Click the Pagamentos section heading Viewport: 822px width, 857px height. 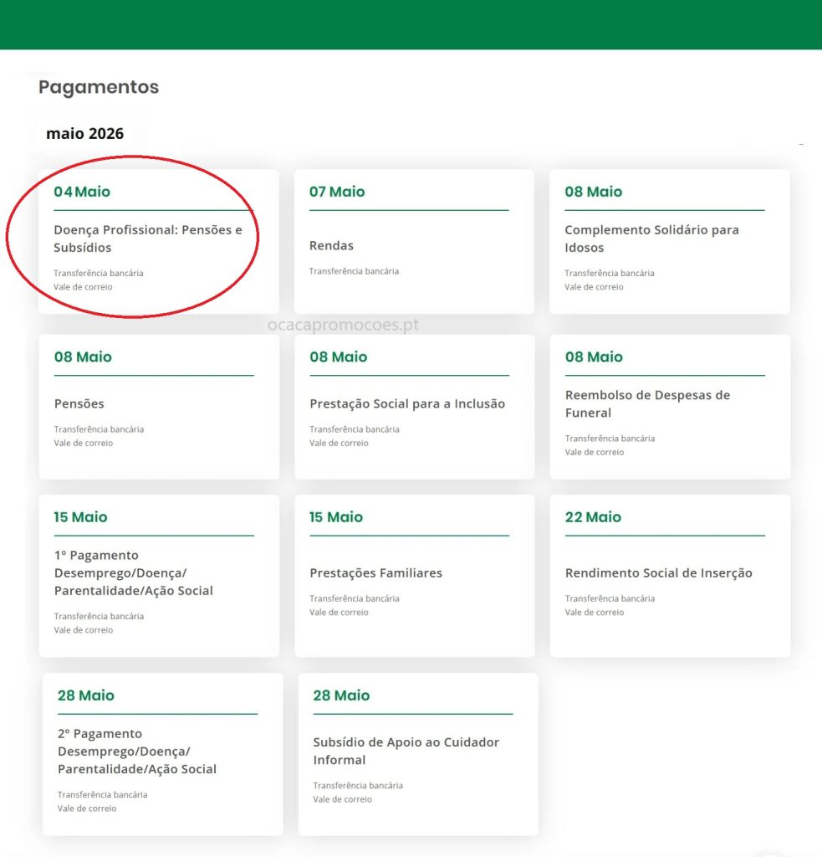[x=99, y=87]
